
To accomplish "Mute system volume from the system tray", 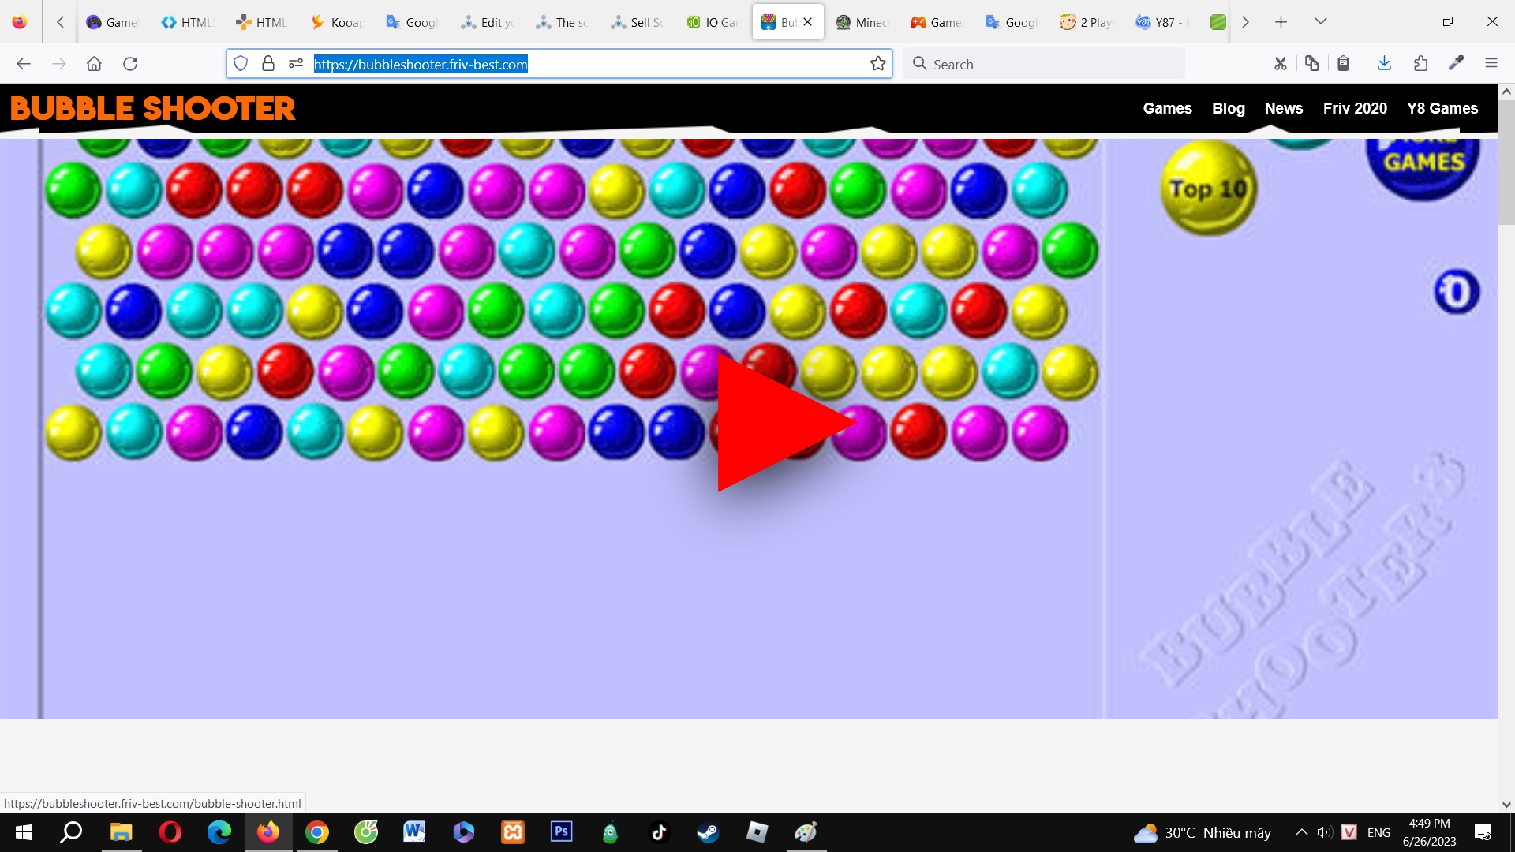I will tap(1323, 832).
